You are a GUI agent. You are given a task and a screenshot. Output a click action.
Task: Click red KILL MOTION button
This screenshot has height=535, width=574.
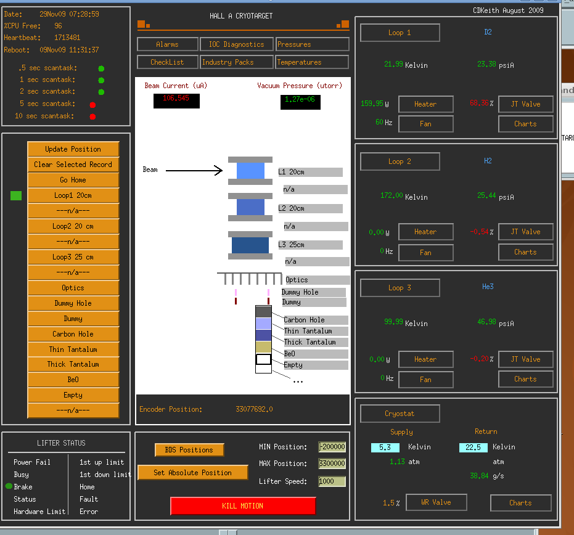[243, 506]
